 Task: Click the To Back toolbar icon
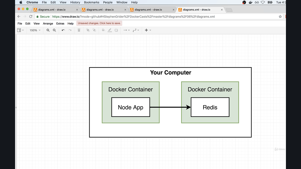(x=95, y=30)
